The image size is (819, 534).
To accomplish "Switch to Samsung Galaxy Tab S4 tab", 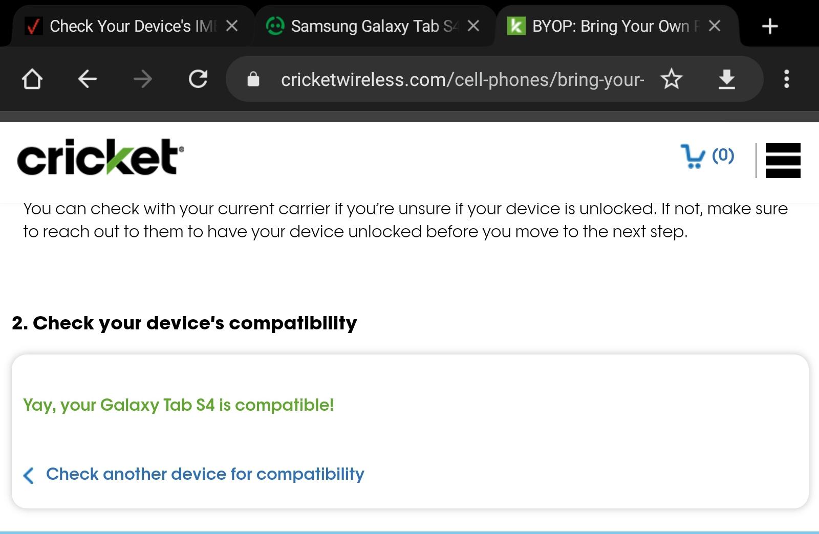I will click(x=363, y=26).
